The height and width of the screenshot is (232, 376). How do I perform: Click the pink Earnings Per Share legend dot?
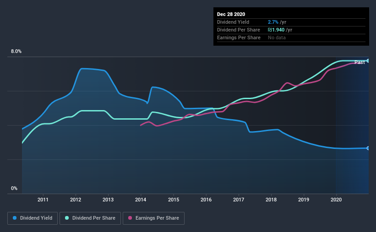tap(130, 218)
